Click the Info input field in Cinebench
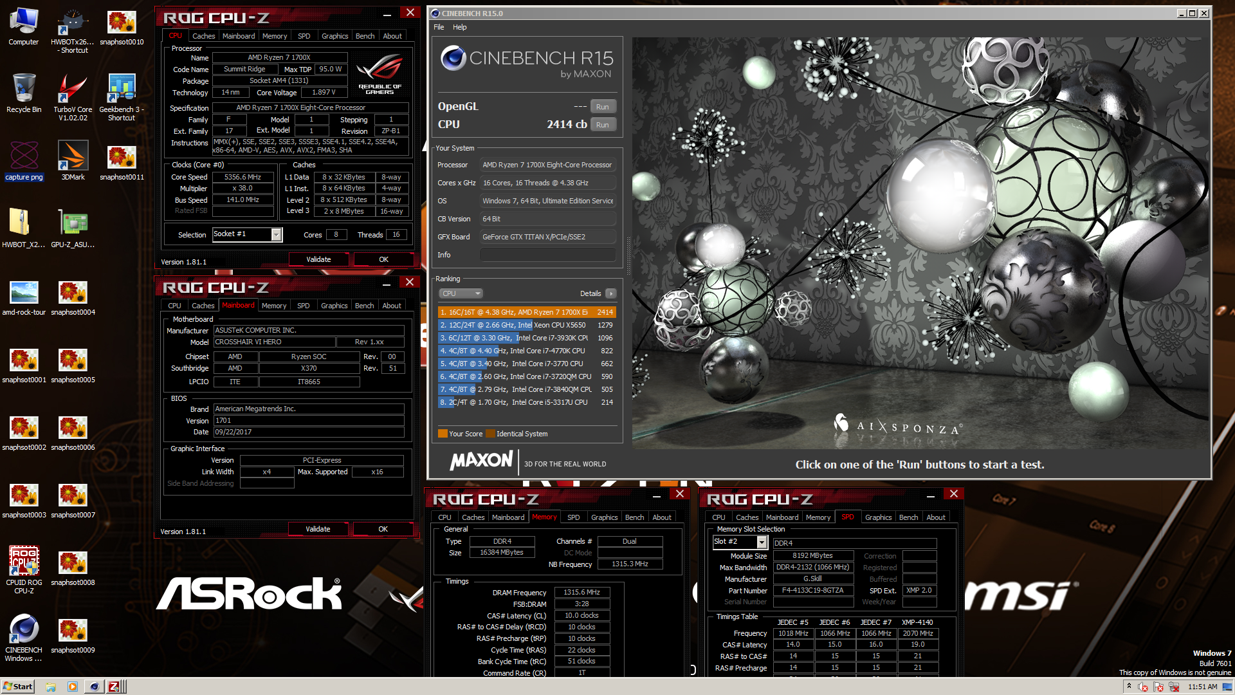 (x=548, y=255)
